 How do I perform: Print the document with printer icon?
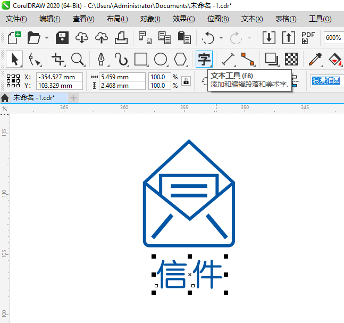tap(121, 38)
